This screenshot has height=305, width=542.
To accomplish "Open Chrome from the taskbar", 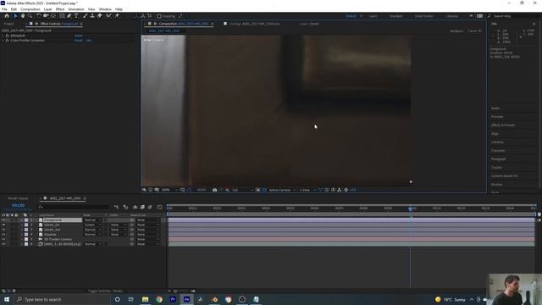I will point(159,299).
